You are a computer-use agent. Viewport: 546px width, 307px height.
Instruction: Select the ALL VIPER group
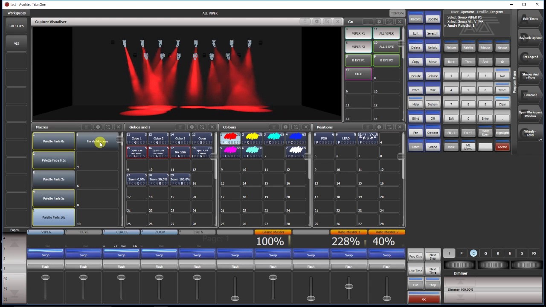(x=386, y=33)
